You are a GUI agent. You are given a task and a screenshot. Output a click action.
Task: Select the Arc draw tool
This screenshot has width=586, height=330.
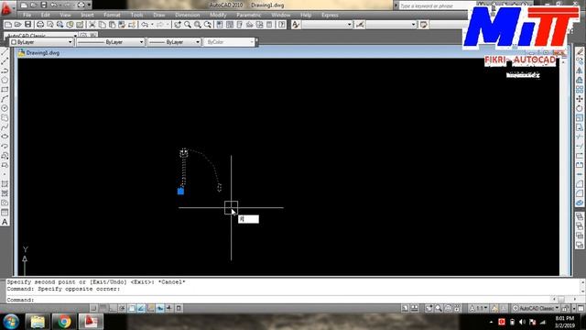click(5, 99)
